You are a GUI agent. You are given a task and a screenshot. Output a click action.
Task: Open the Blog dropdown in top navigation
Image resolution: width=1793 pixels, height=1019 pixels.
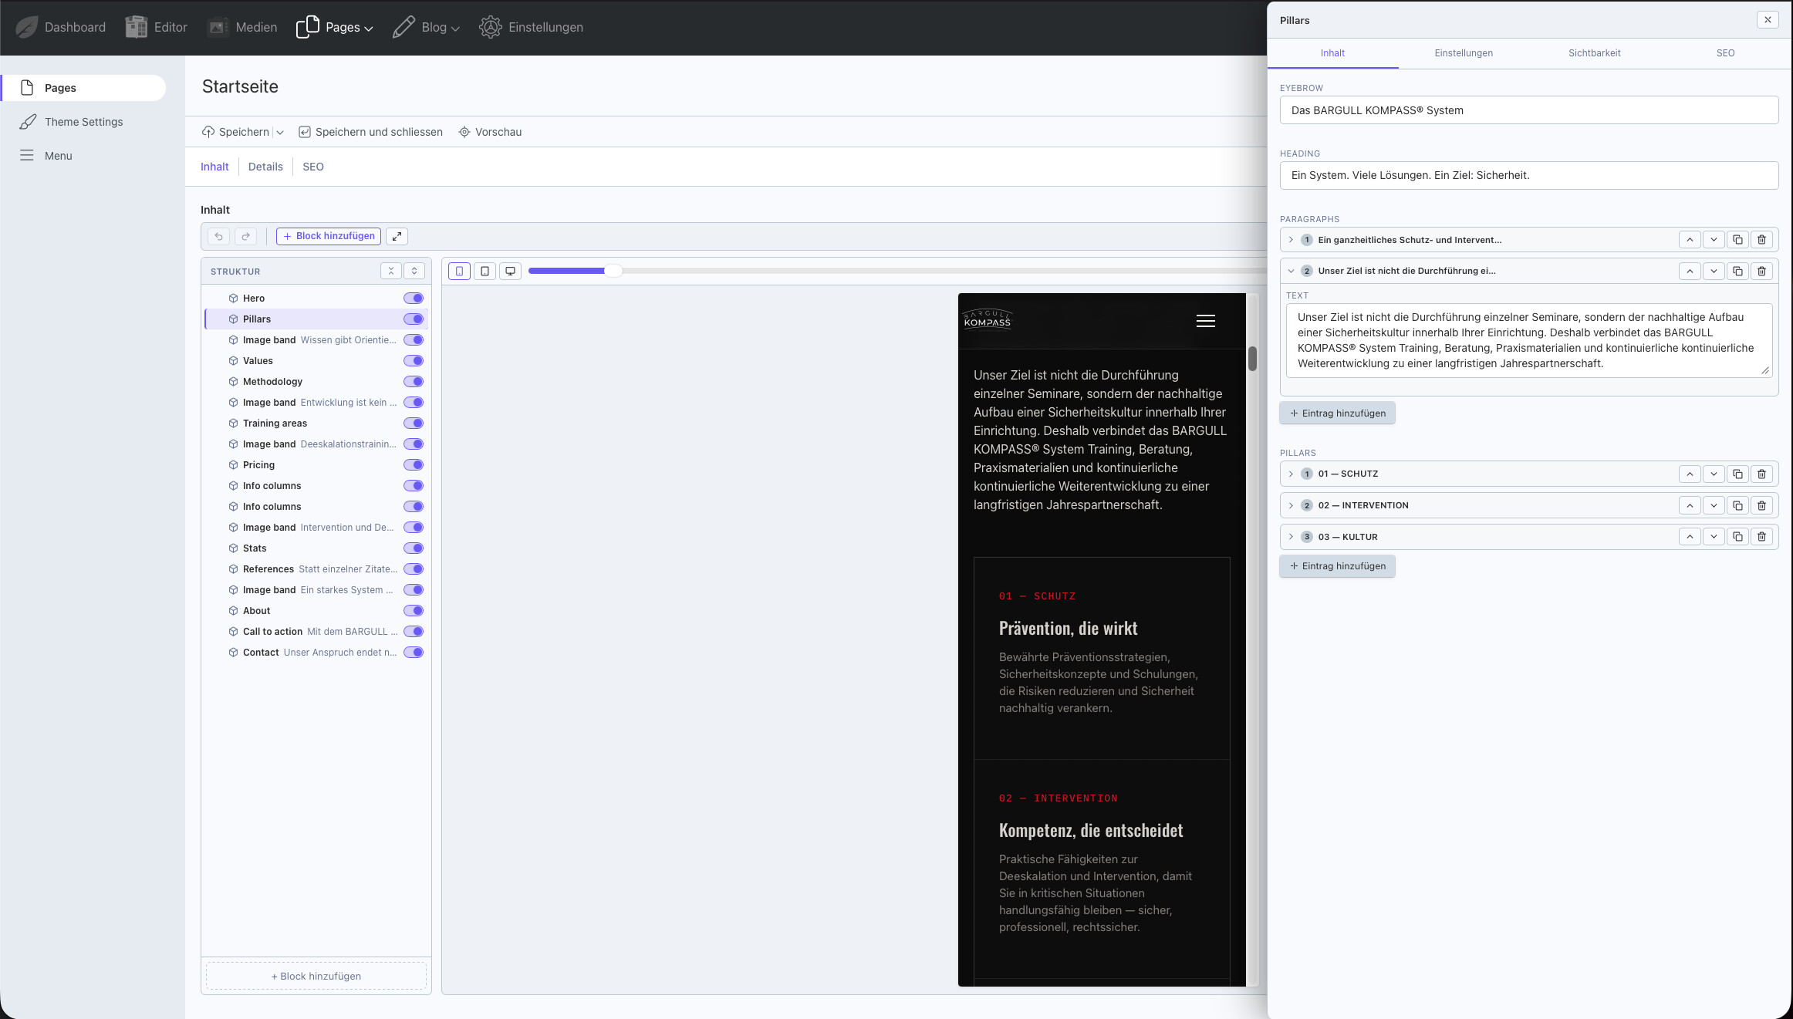(x=426, y=27)
